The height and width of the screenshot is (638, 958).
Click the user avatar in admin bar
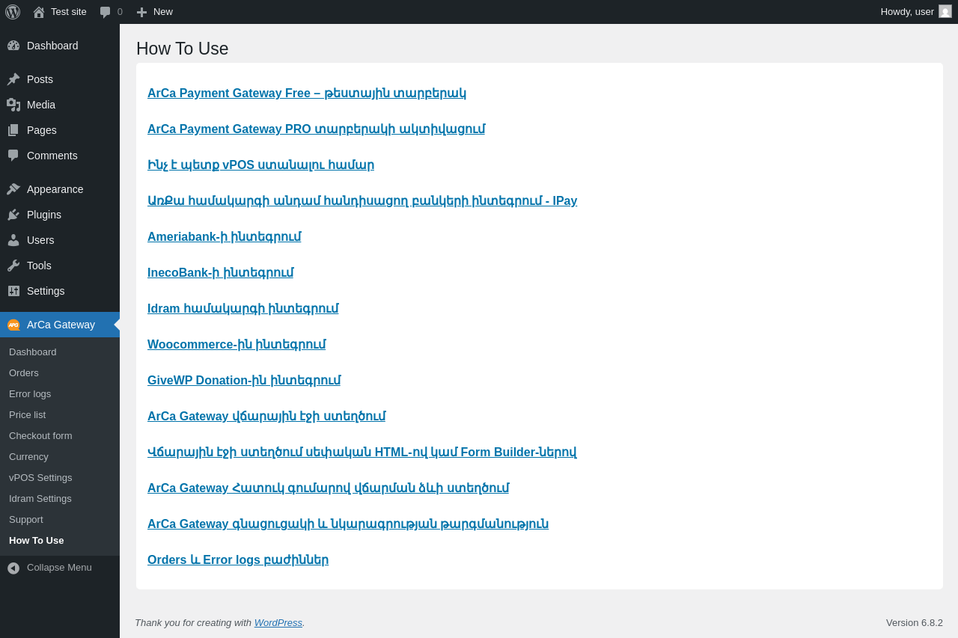[x=945, y=11]
